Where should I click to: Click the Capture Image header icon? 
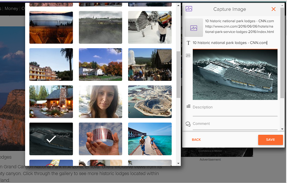click(x=189, y=9)
